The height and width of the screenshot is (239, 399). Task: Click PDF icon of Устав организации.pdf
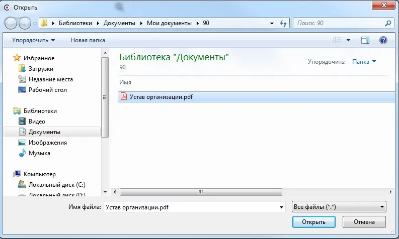(124, 96)
